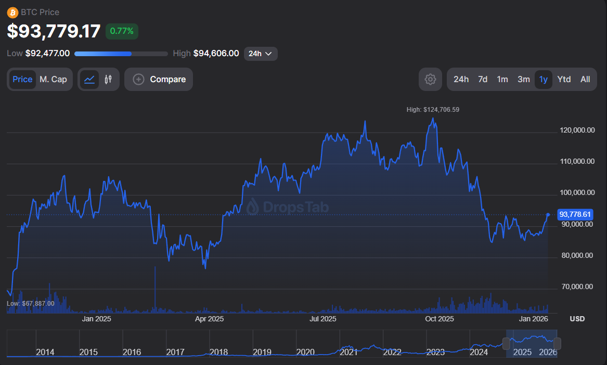This screenshot has height=365, width=607.
Task: Select the 1y timeframe tab
Action: tap(544, 80)
